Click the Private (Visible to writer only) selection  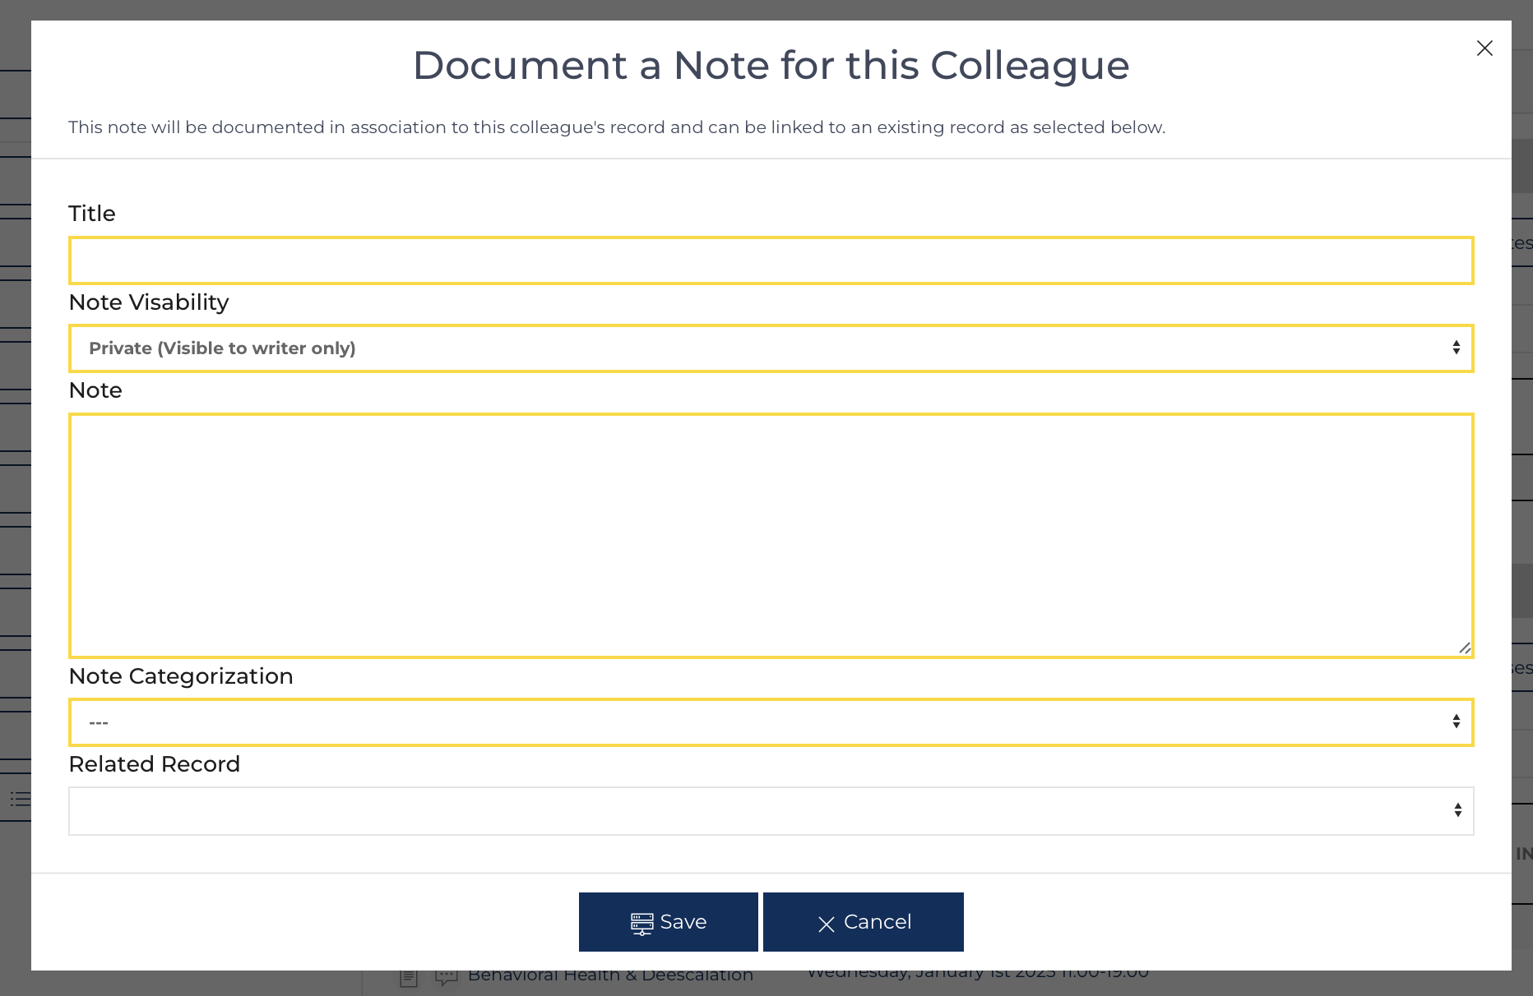click(x=222, y=348)
